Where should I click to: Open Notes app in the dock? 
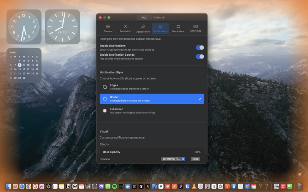[62, 186]
